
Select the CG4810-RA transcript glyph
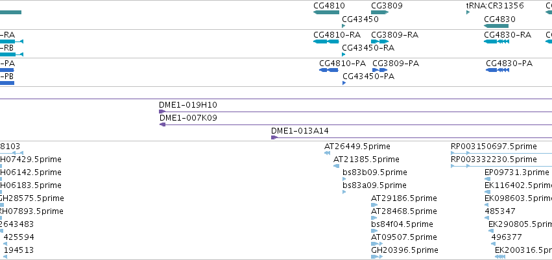pos(326,41)
